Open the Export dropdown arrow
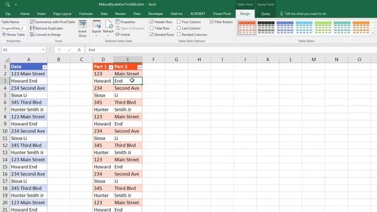Image resolution: width=377 pixels, height=212 pixels. point(97,35)
